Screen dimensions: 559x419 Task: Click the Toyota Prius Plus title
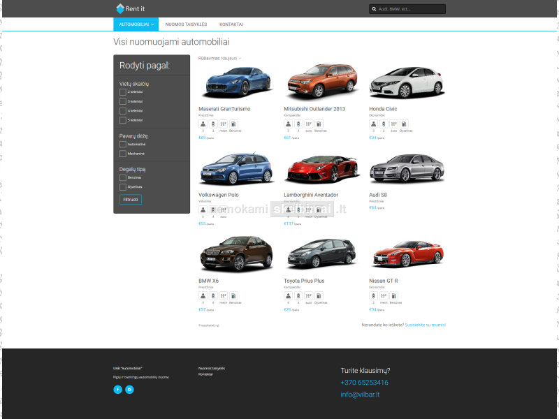[304, 281]
